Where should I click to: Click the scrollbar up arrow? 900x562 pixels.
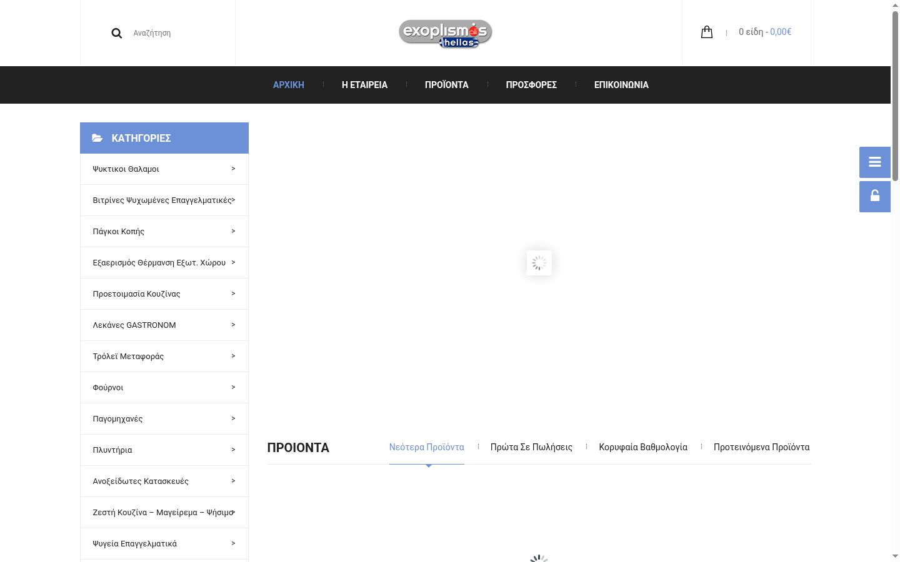click(895, 5)
